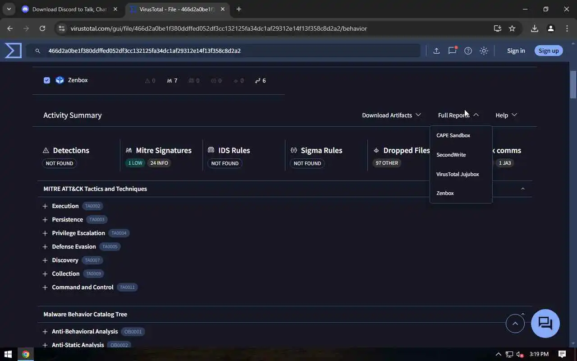Expand the Defense Evasion TA0005 tactic
The width and height of the screenshot is (577, 361).
[45, 247]
